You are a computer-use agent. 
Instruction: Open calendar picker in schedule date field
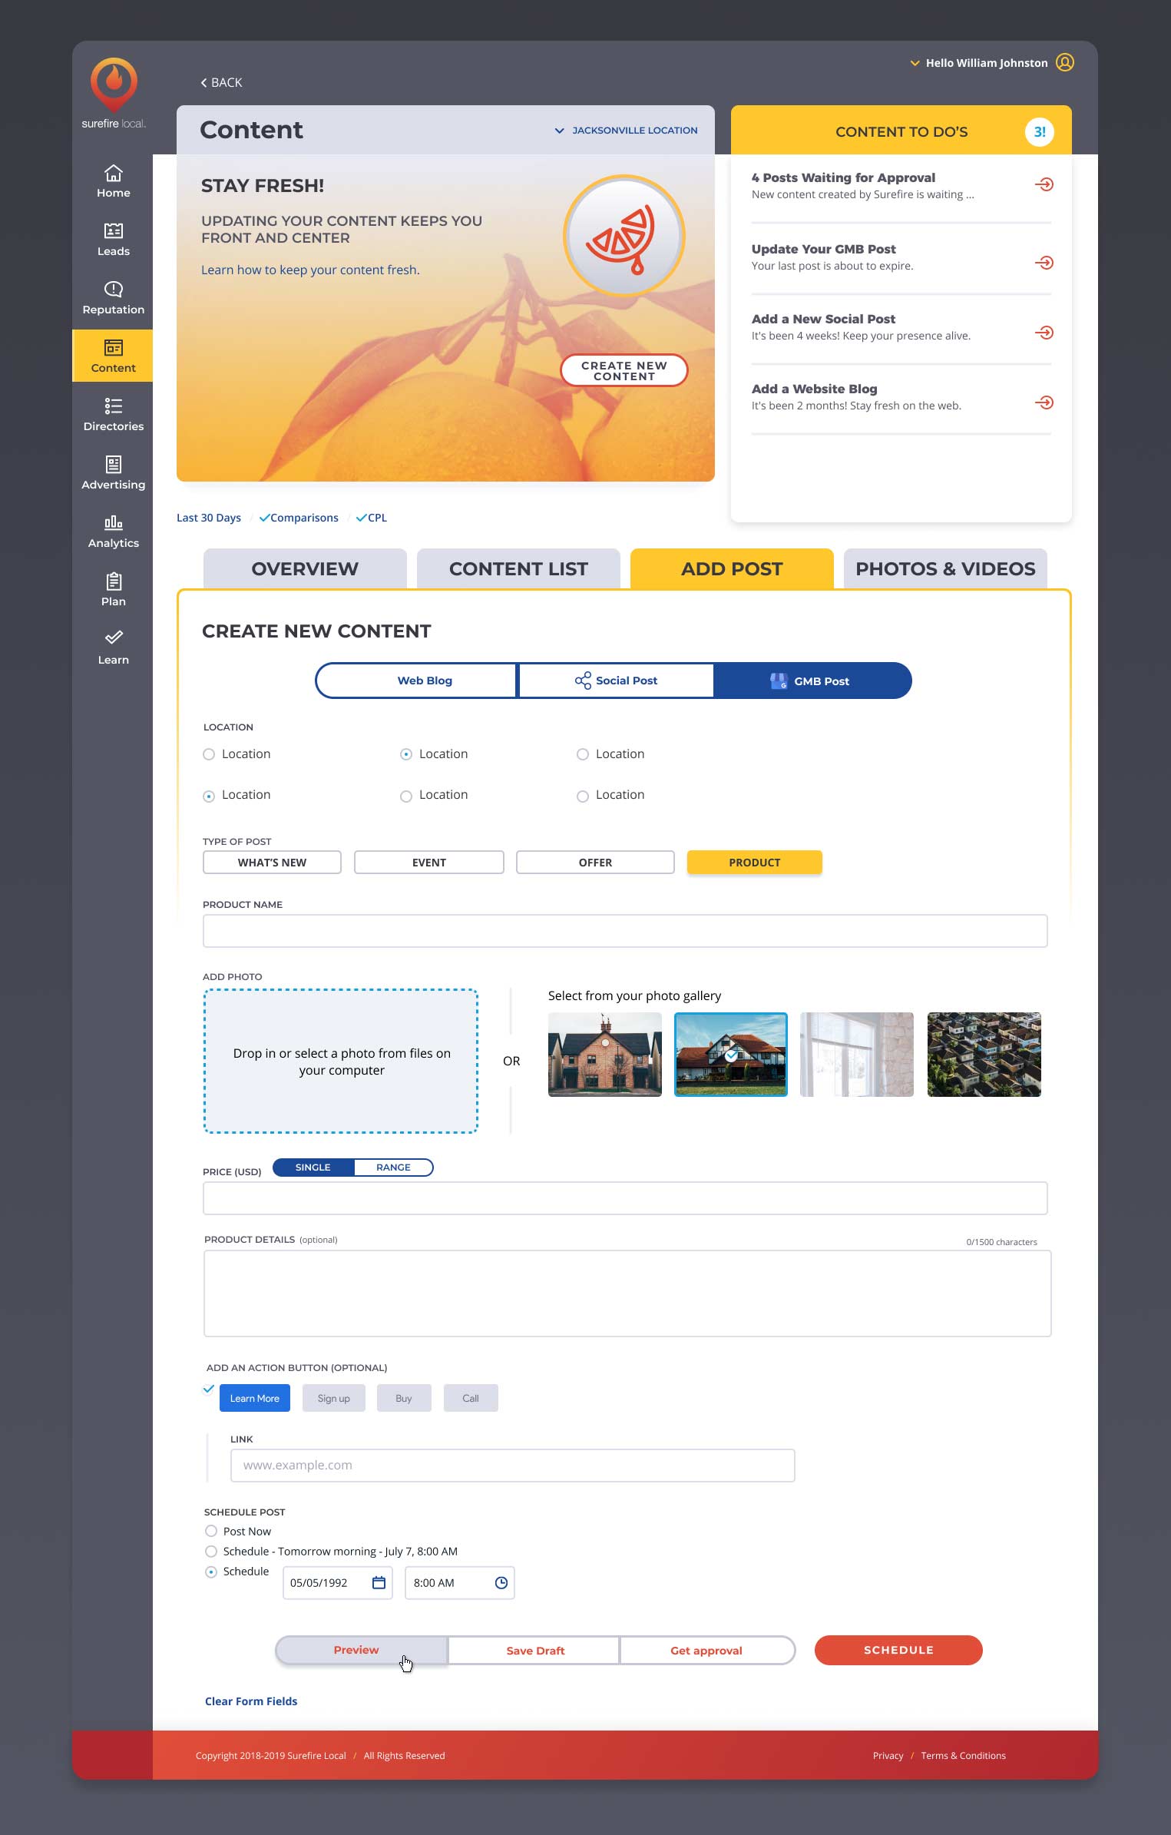[x=379, y=1582]
